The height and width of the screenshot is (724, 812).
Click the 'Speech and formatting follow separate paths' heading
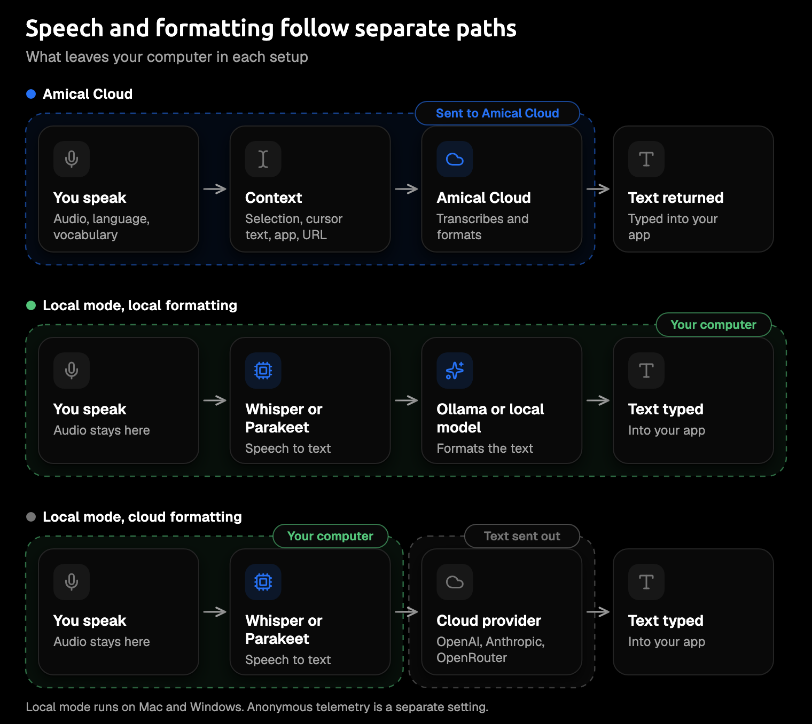point(271,28)
